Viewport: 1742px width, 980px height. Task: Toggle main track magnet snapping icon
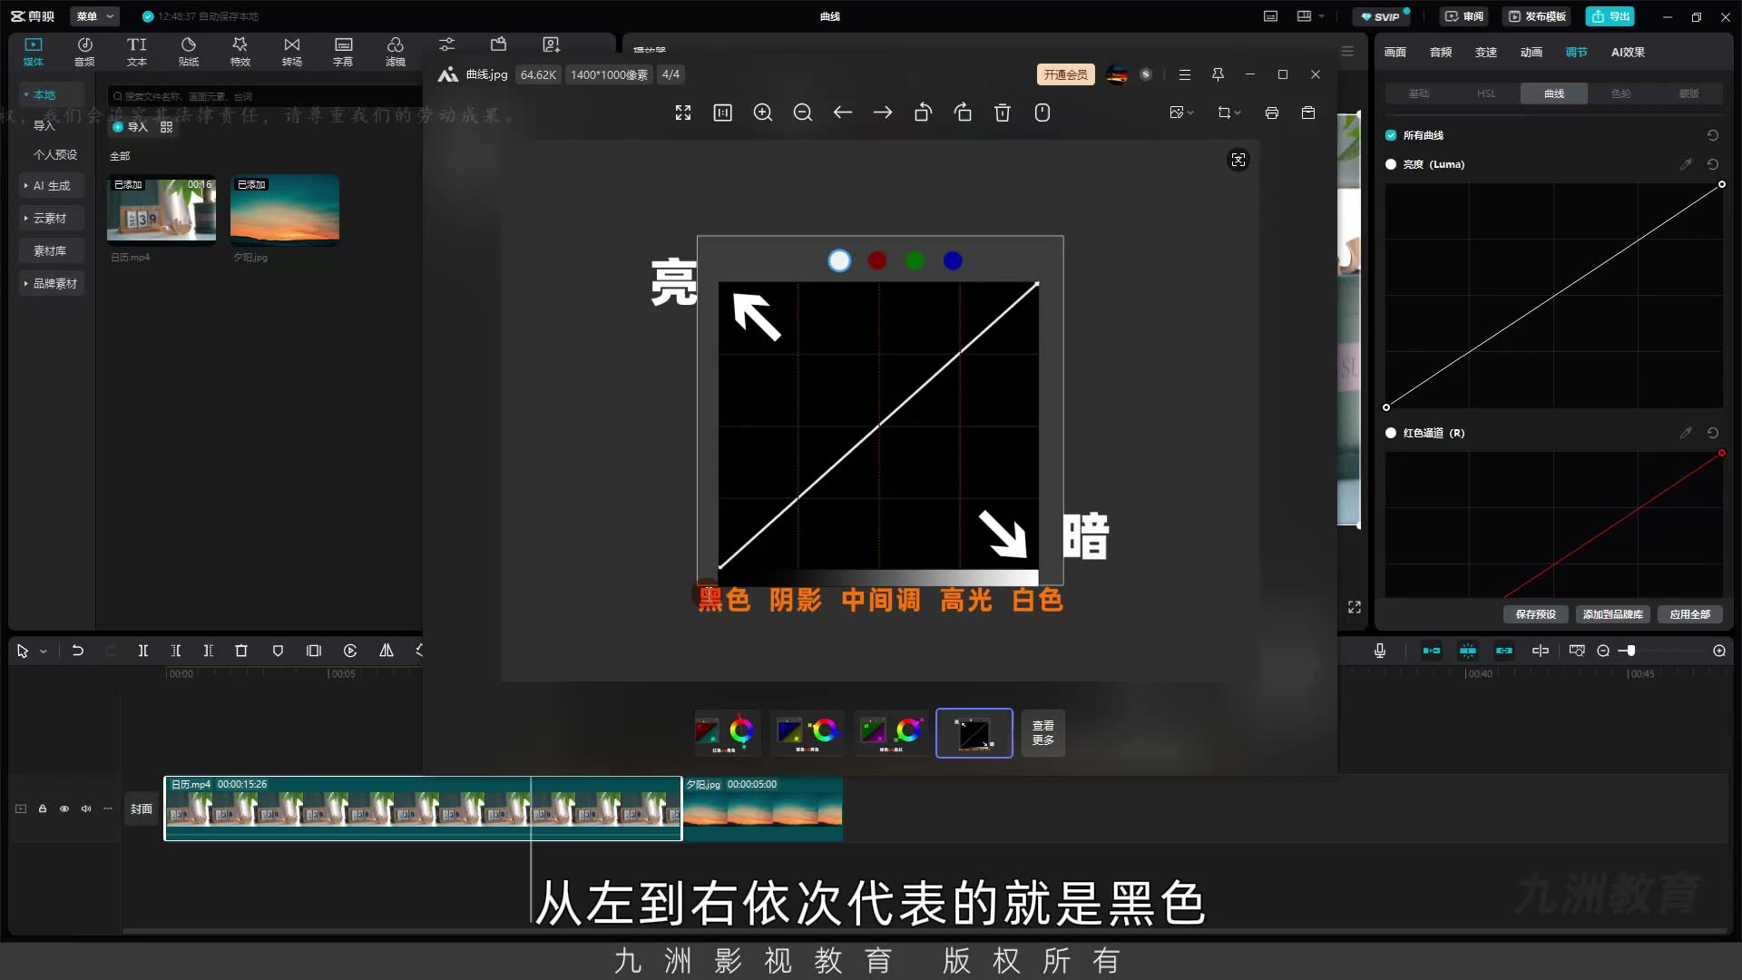coord(1432,651)
